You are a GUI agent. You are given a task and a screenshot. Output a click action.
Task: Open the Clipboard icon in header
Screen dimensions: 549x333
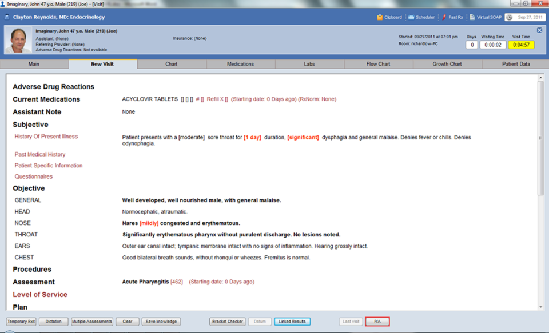(380, 17)
